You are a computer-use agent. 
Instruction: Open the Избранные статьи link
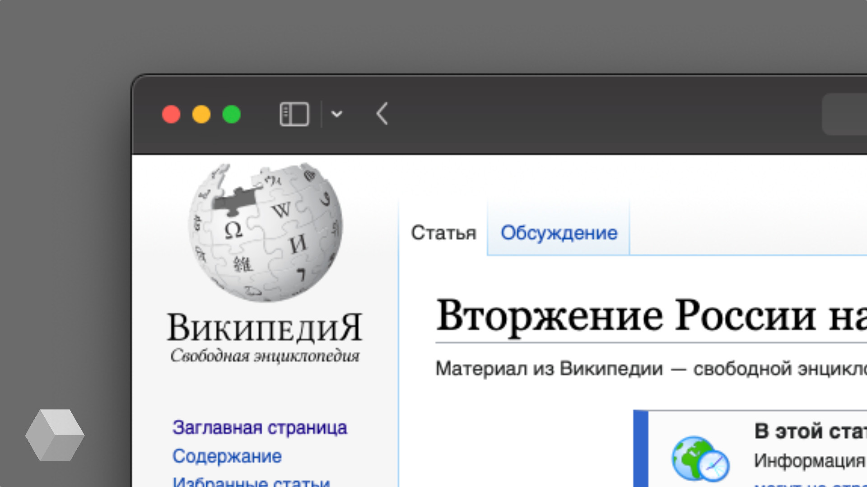[252, 482]
